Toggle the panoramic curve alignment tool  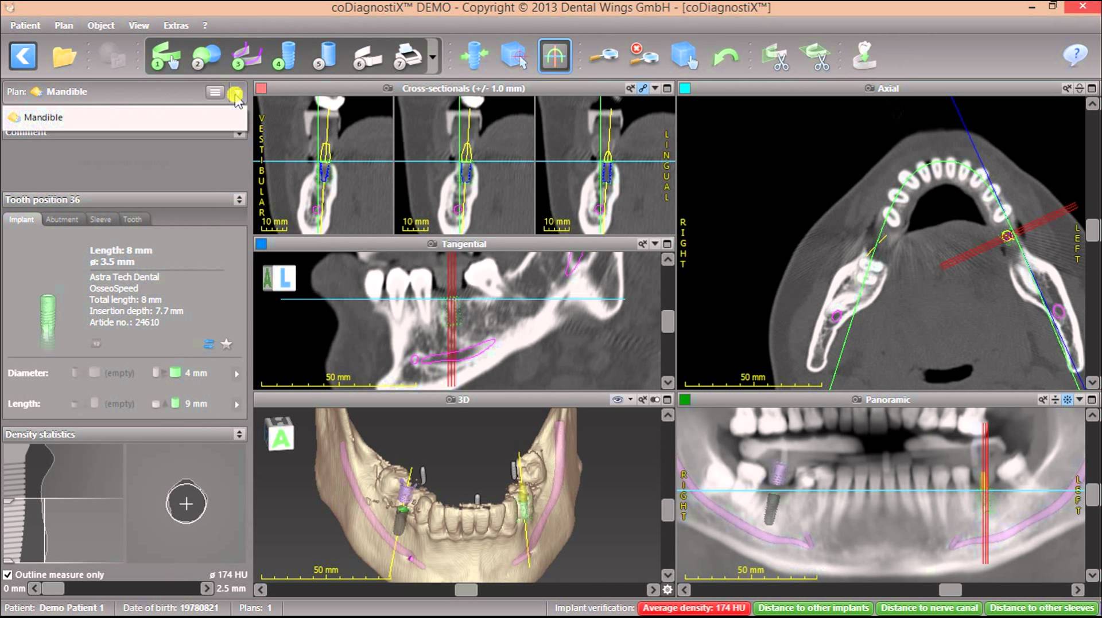(x=554, y=56)
